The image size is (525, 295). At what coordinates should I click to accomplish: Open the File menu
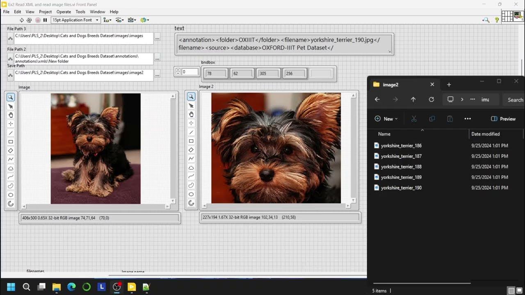pyautogui.click(x=6, y=12)
